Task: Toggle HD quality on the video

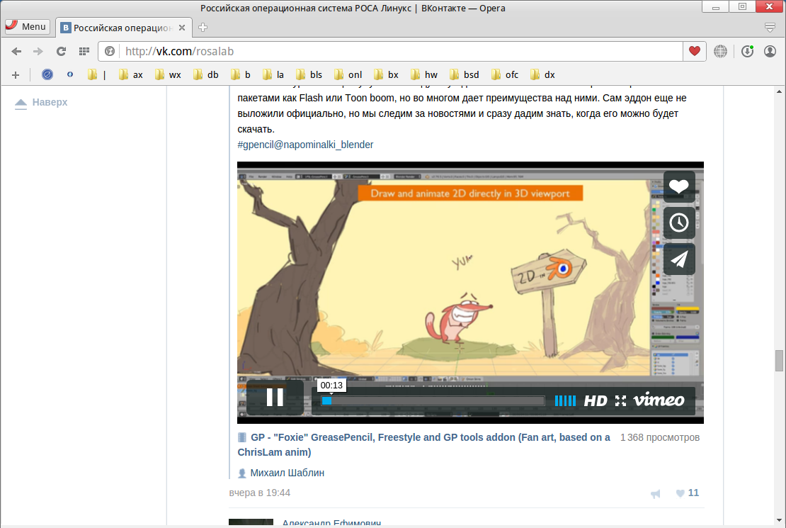Action: tap(596, 400)
